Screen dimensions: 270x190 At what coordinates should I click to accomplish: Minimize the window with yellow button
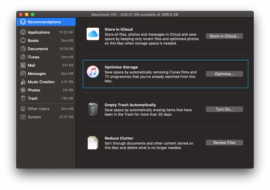pyautogui.click(x=27, y=14)
